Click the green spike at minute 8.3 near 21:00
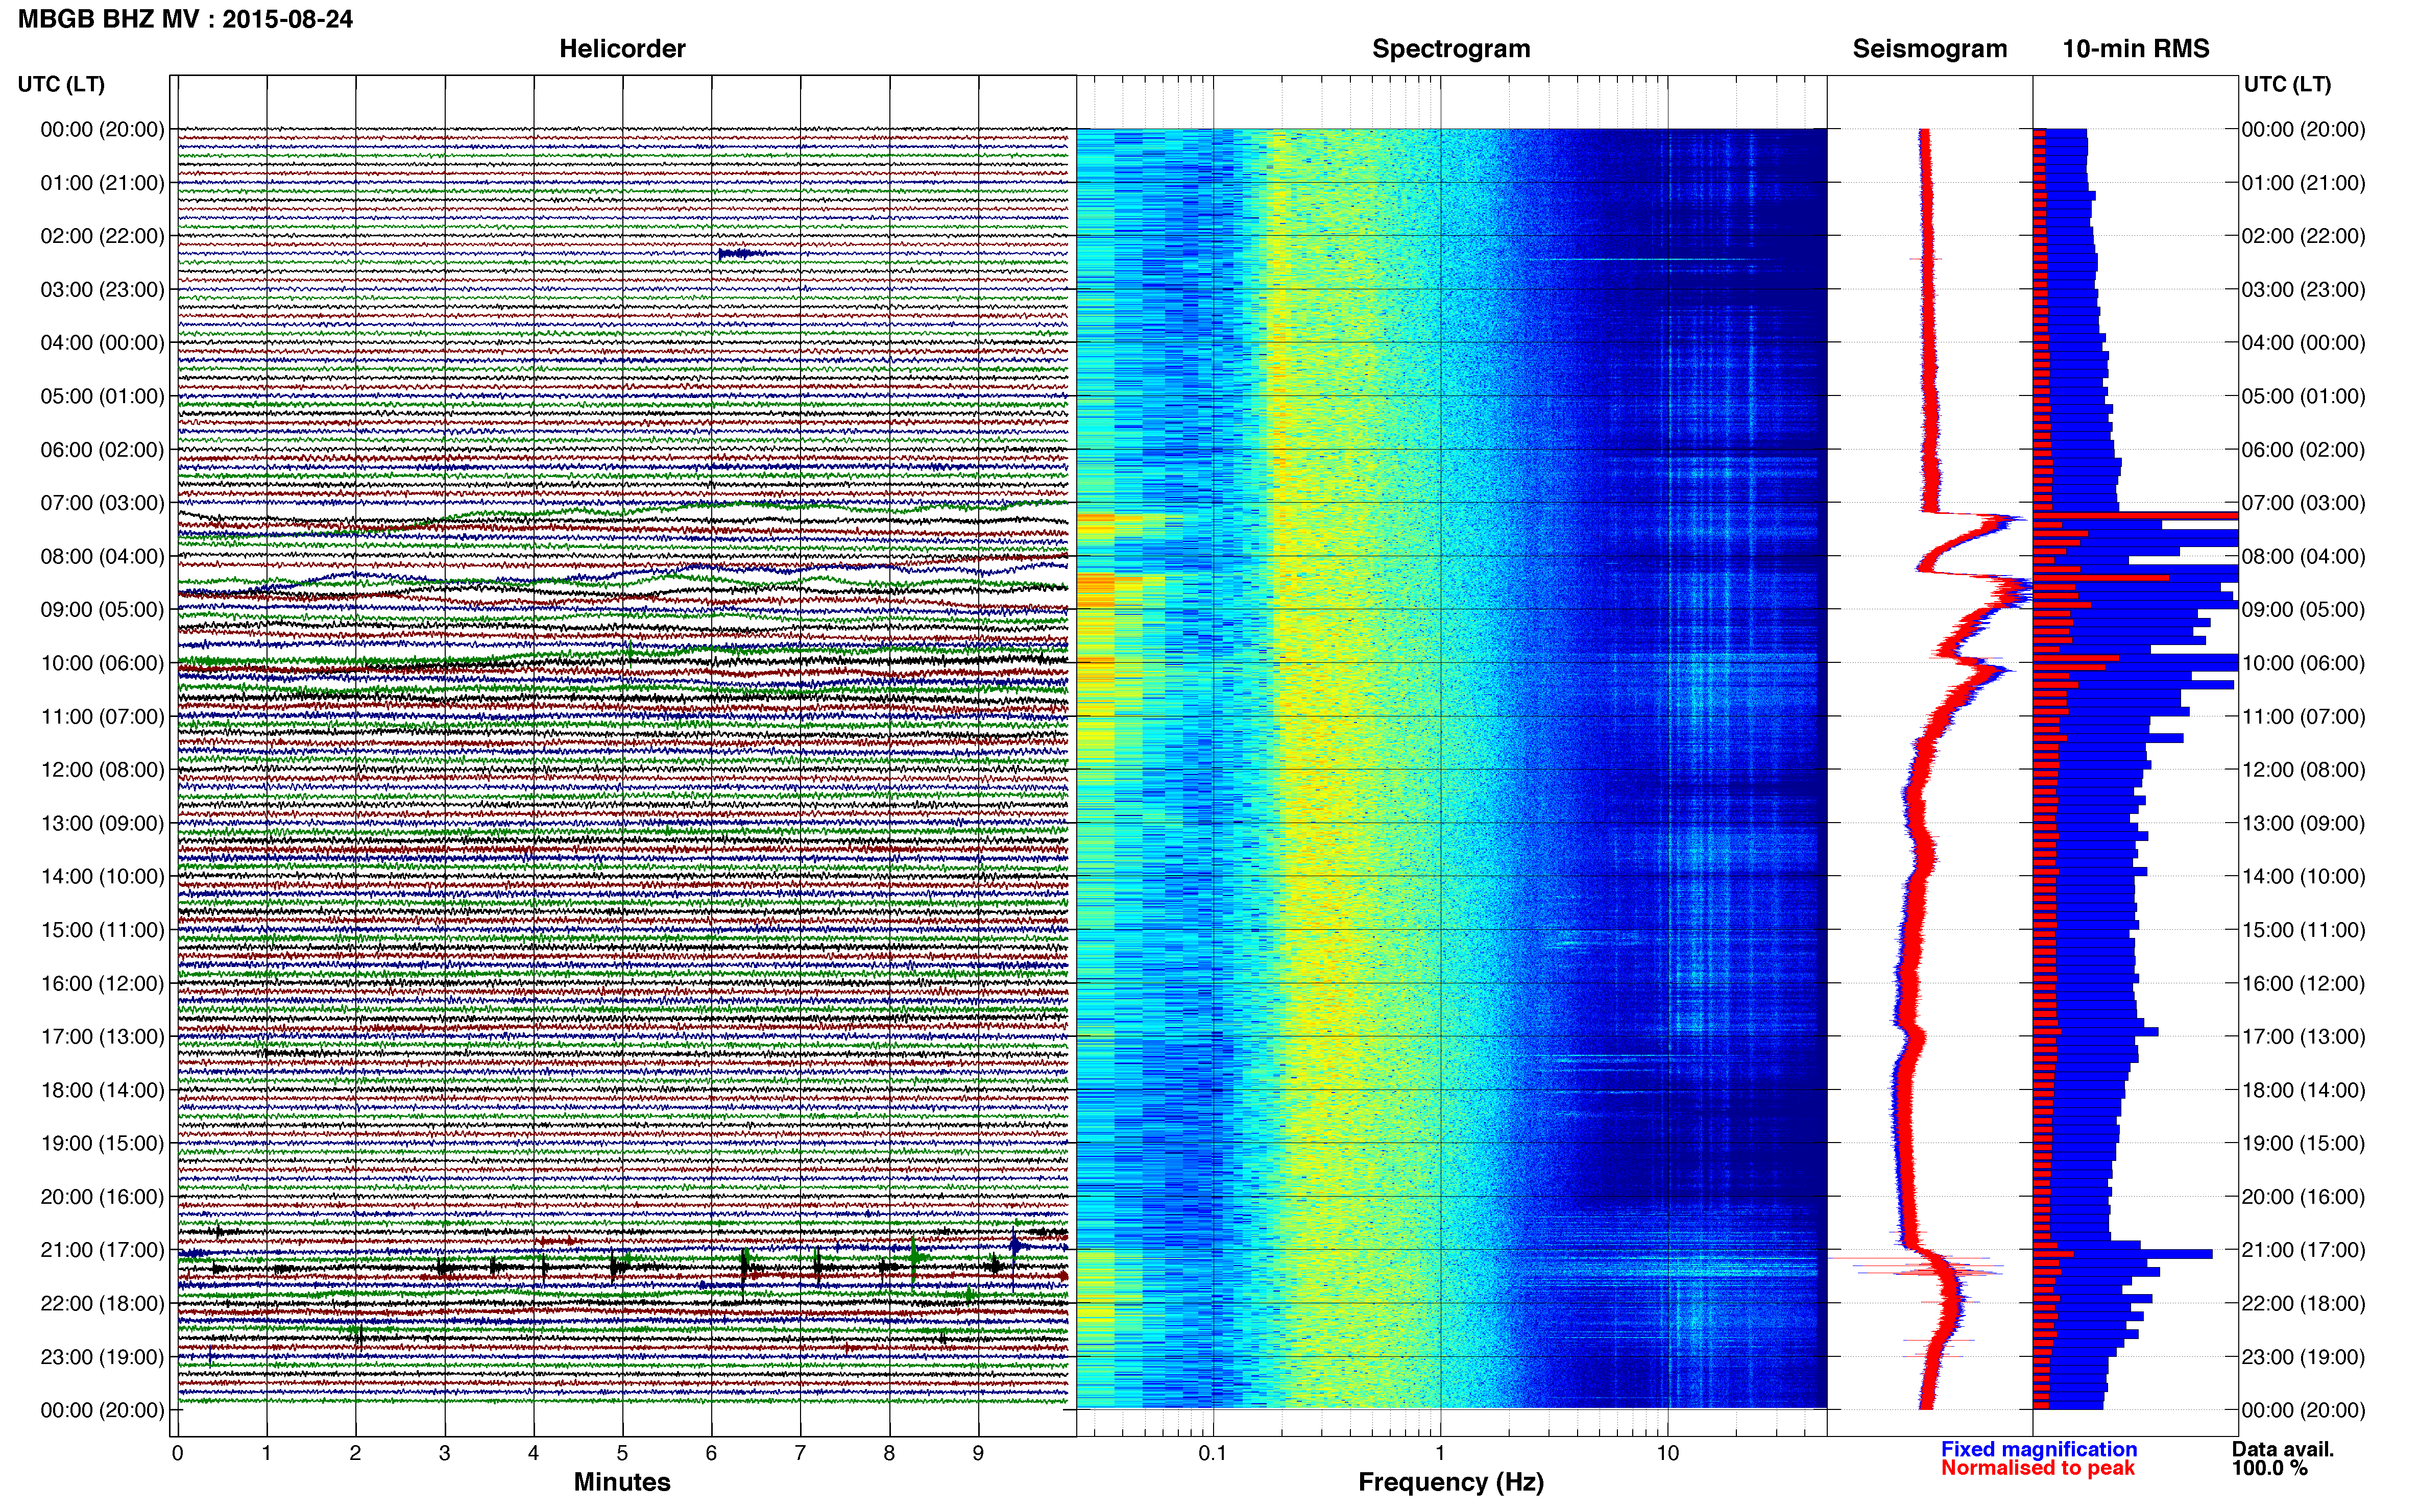Image resolution: width=2420 pixels, height=1512 pixels. [913, 1258]
